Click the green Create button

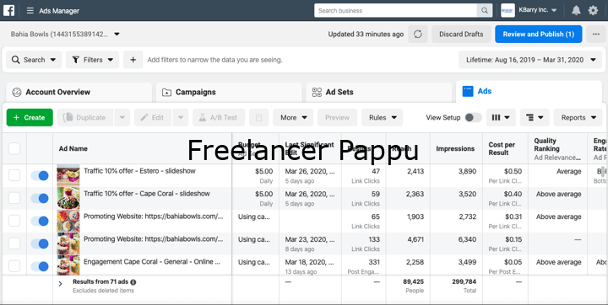(30, 117)
